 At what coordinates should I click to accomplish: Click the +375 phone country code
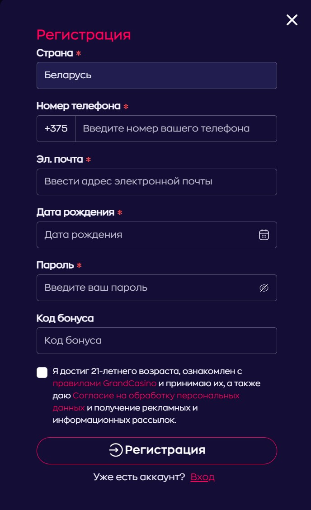pyautogui.click(x=56, y=128)
